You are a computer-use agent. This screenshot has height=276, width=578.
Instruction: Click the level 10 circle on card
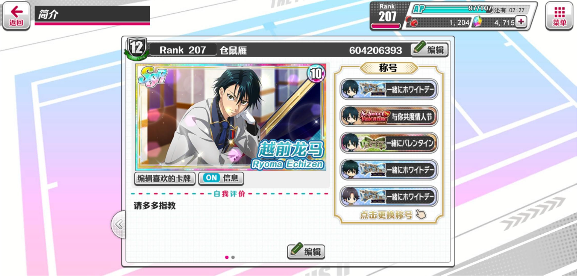[316, 73]
